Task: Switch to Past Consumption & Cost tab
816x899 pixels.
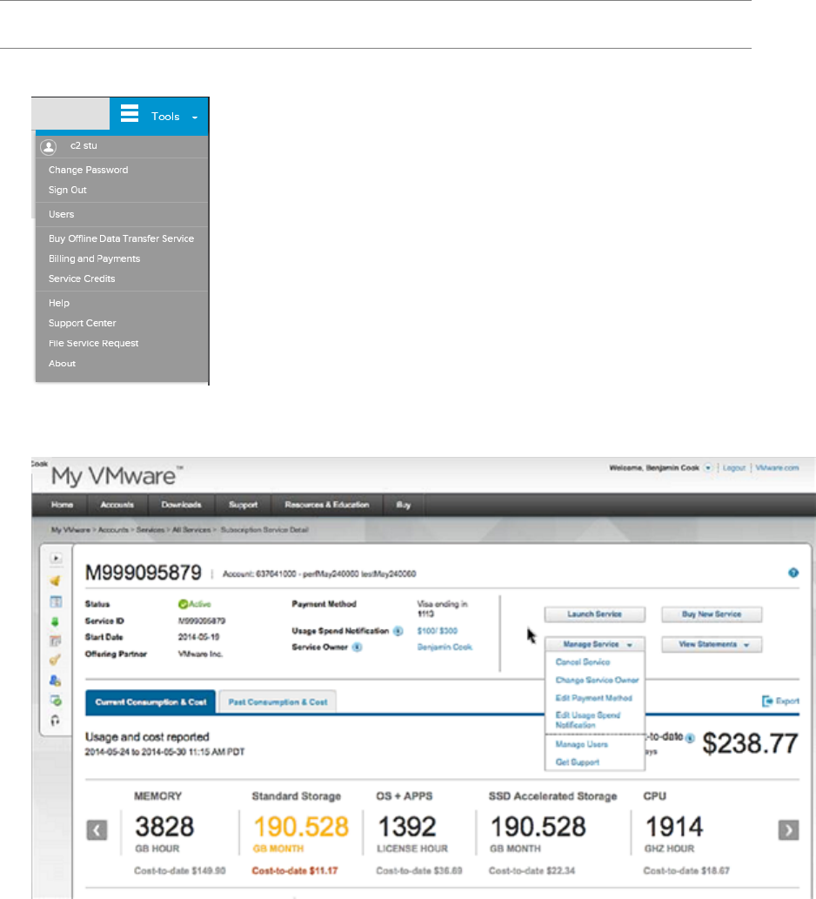Action: (x=278, y=701)
